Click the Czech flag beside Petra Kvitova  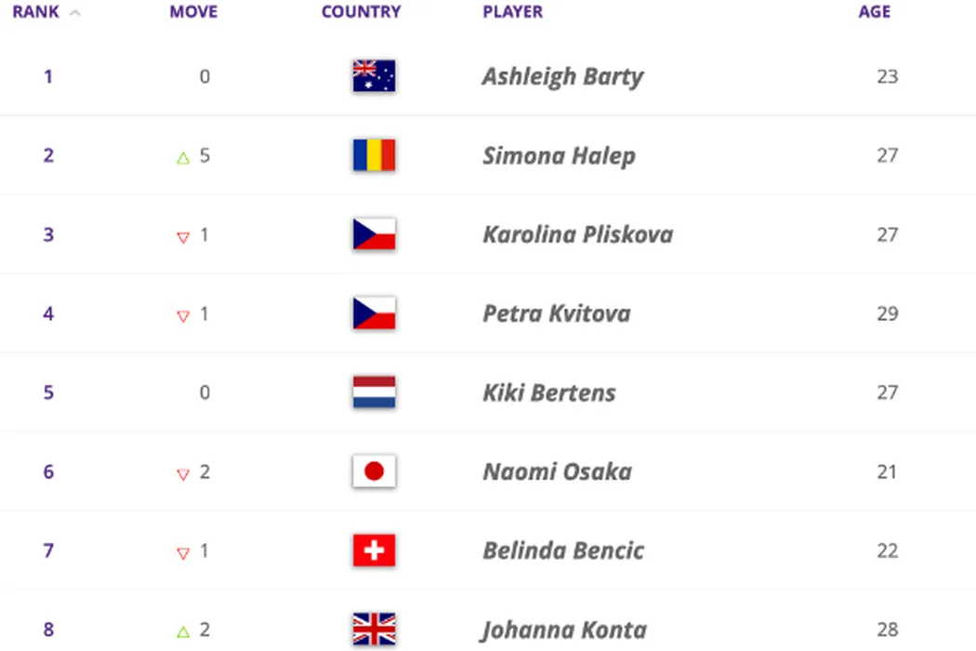pos(374,313)
